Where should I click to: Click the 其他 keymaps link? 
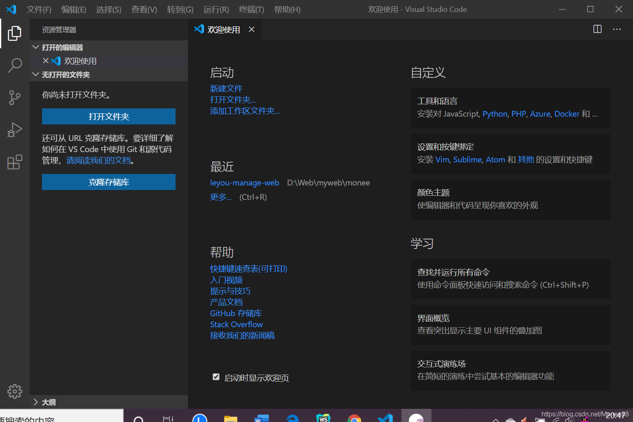click(526, 159)
